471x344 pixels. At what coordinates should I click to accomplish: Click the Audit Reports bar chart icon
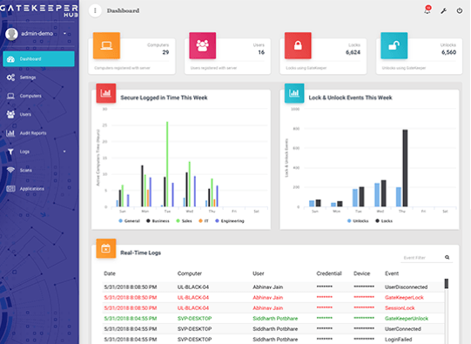tap(10, 133)
